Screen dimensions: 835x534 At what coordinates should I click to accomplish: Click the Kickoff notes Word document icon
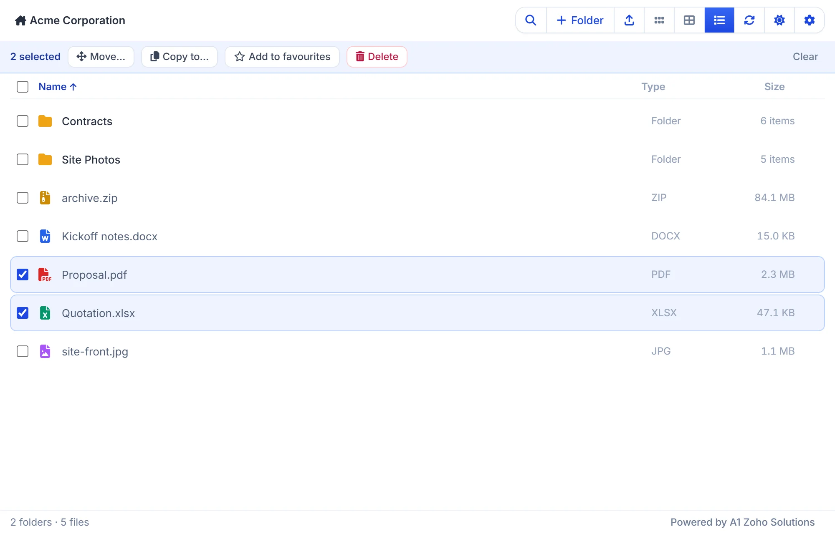45,236
